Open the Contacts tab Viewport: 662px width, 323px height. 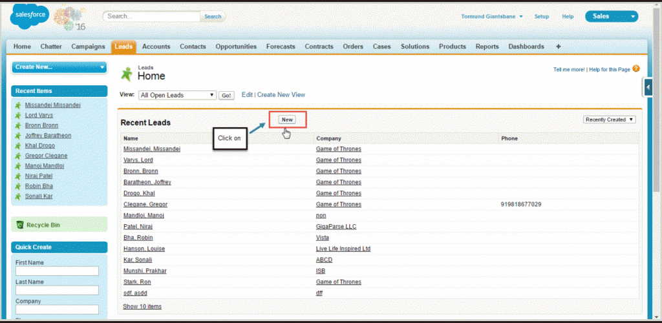[x=193, y=47]
